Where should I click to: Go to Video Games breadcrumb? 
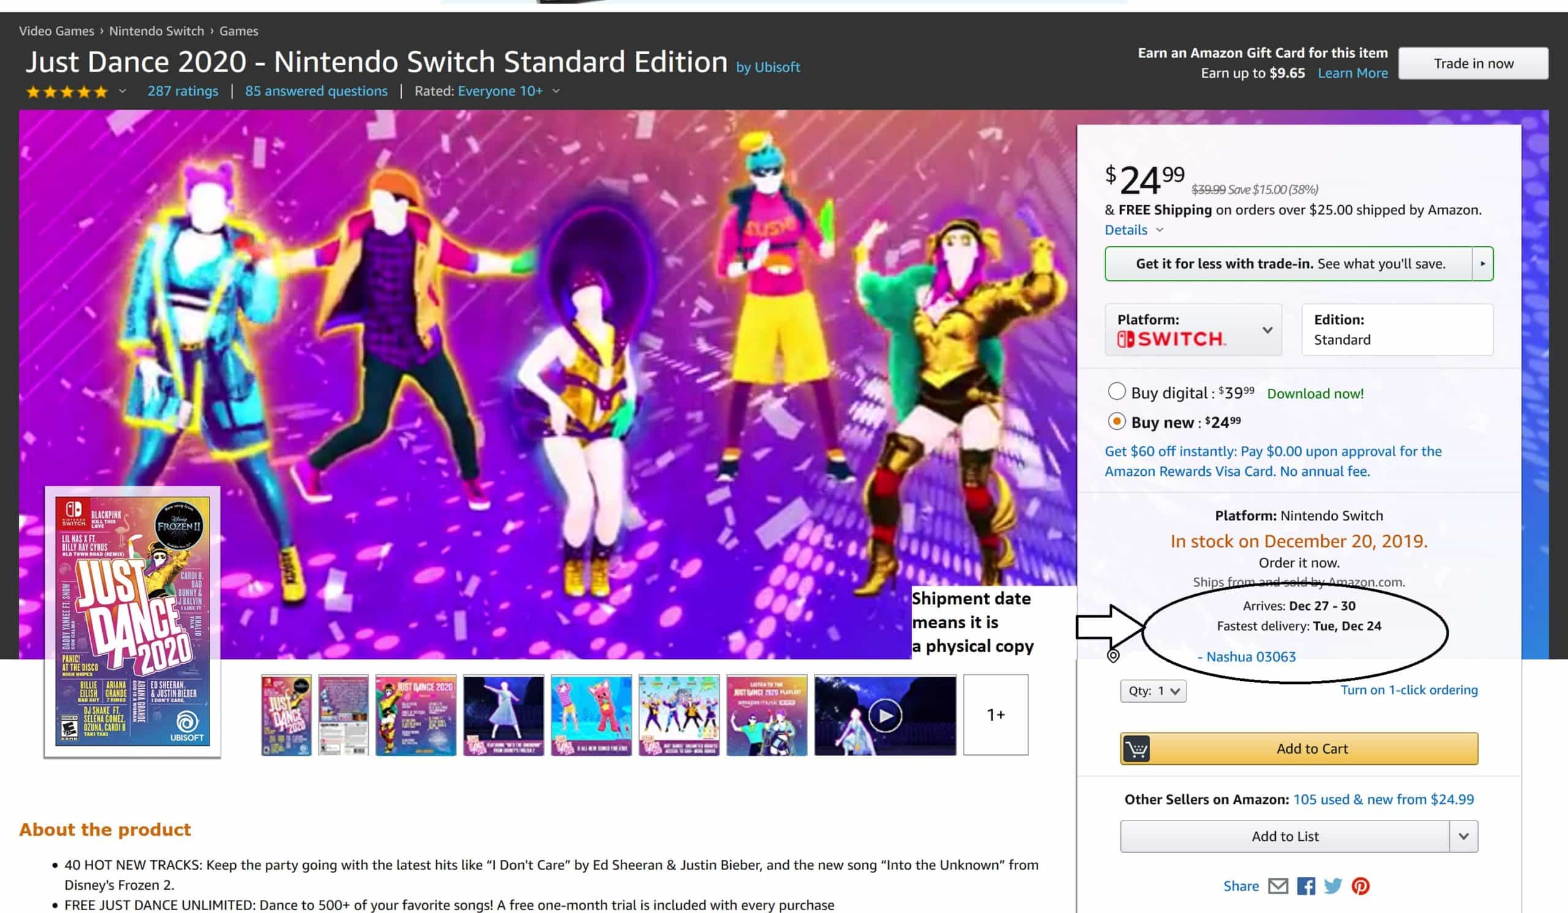click(x=56, y=31)
